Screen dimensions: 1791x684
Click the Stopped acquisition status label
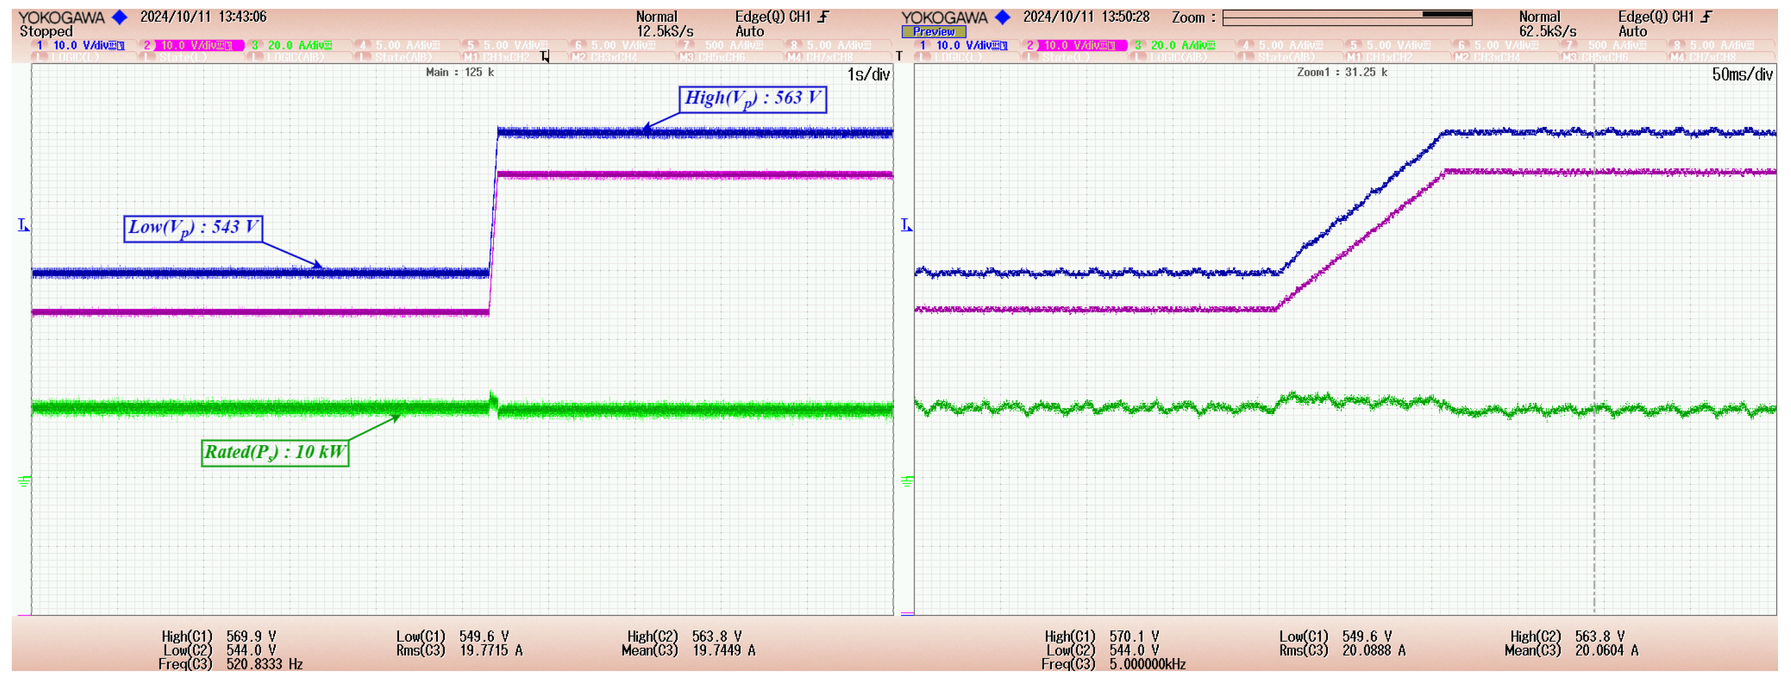click(x=46, y=31)
